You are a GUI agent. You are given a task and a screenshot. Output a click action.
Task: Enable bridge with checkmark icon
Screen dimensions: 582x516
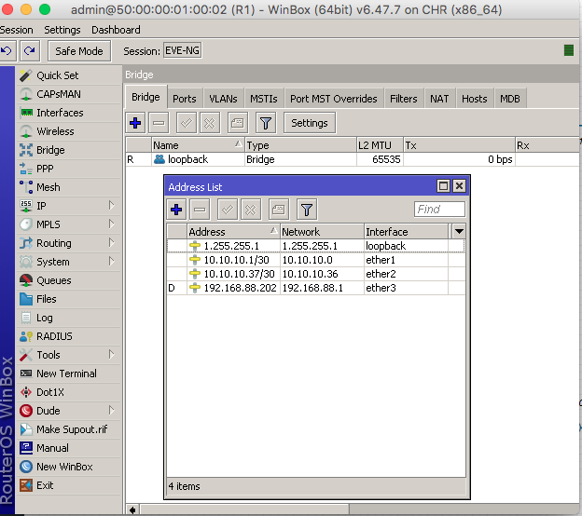(x=187, y=123)
